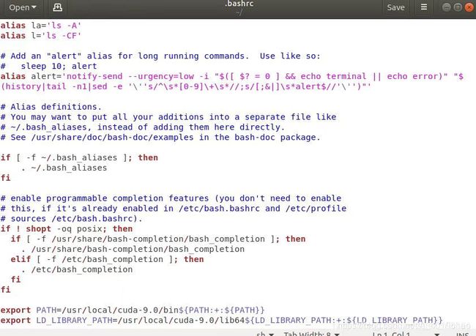Click '. /usr/share/bash-completion/bash_completion' line
The width and height of the screenshot is (476, 336).
(133, 249)
